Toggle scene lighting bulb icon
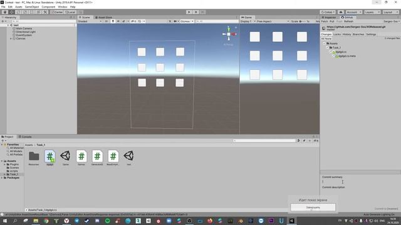Viewport: 401px width, 225px height. (113, 21)
